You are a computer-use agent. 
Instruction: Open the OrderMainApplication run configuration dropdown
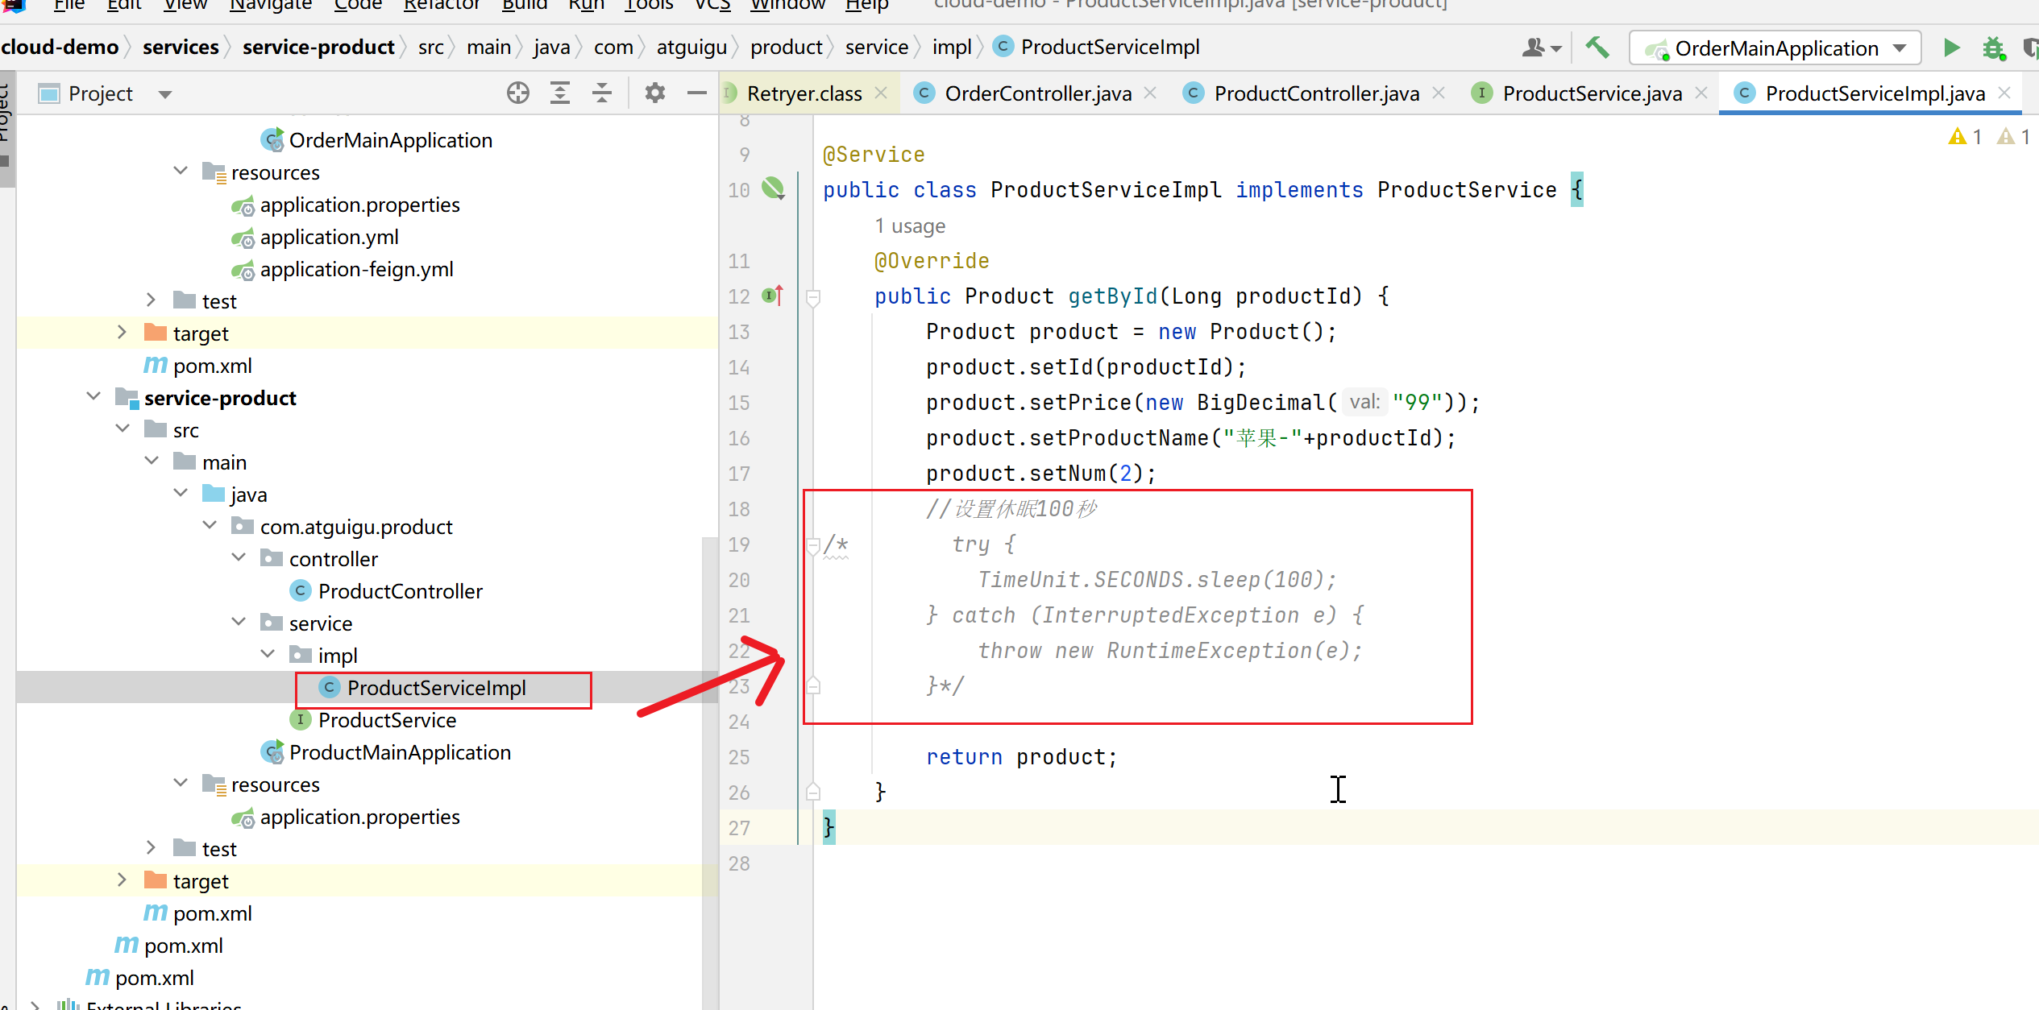pos(1900,48)
